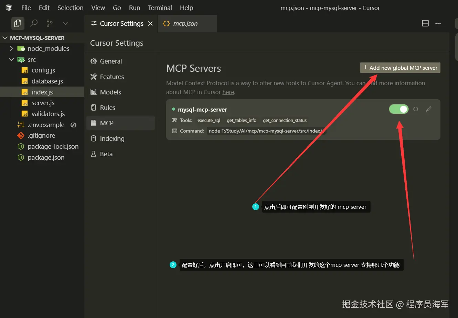Click the ignored badge beside .env.example
The width and height of the screenshot is (458, 318).
(73, 125)
